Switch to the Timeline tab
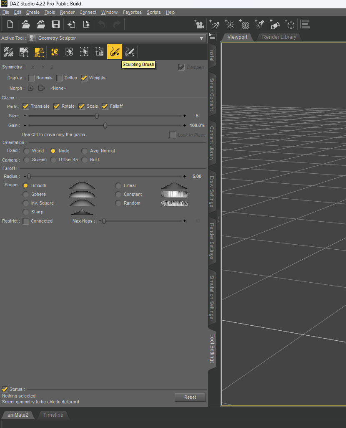 pos(53,415)
